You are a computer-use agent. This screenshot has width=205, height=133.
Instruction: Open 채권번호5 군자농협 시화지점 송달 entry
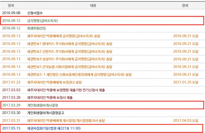[70, 67]
